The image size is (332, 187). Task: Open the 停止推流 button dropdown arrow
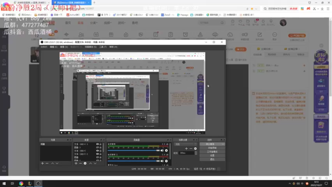[x=223, y=144]
